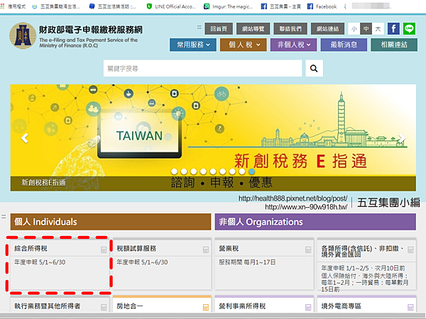Set font size to medium 中
Viewport: 426px width, 319px height.
coord(366,29)
